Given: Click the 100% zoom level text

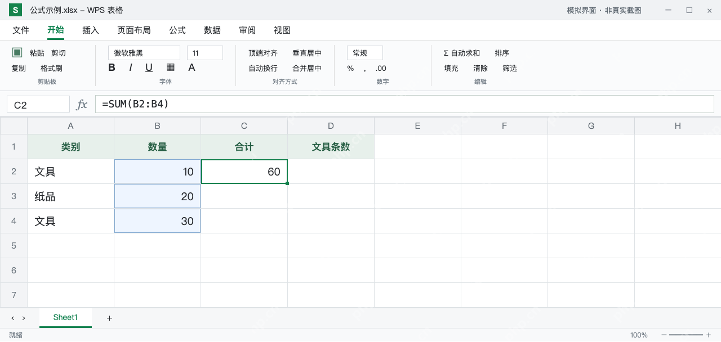Looking at the screenshot, I should point(639,335).
